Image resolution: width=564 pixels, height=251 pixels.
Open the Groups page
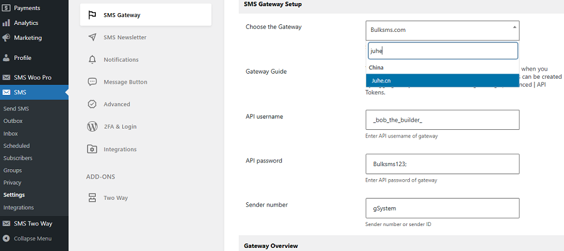pos(13,170)
